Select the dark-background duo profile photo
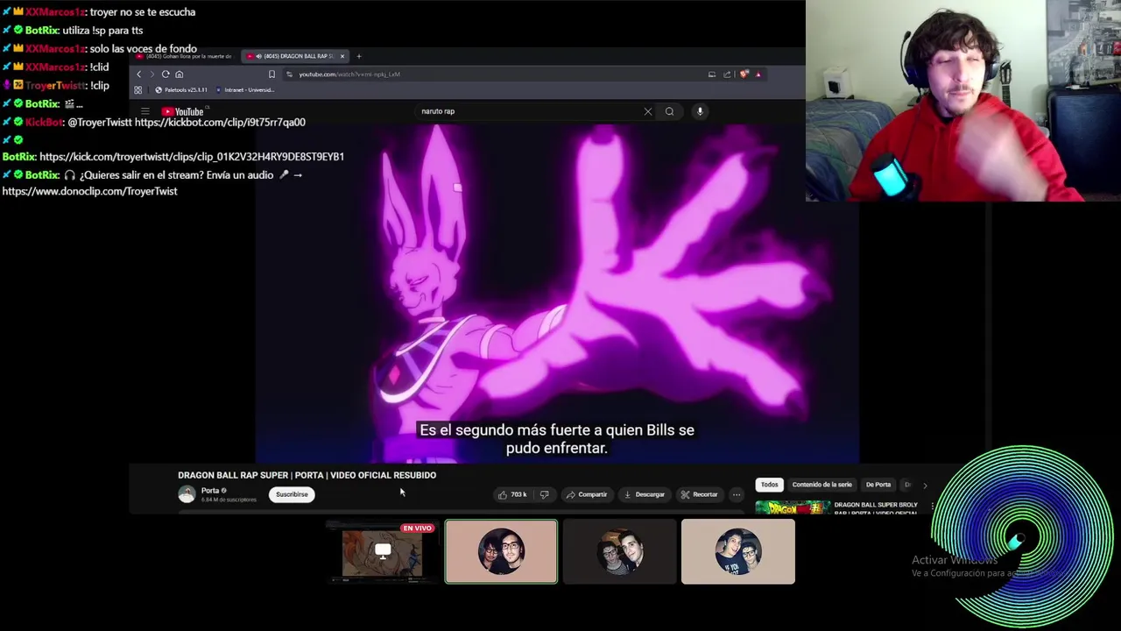Image resolution: width=1121 pixels, height=631 pixels. [619, 551]
